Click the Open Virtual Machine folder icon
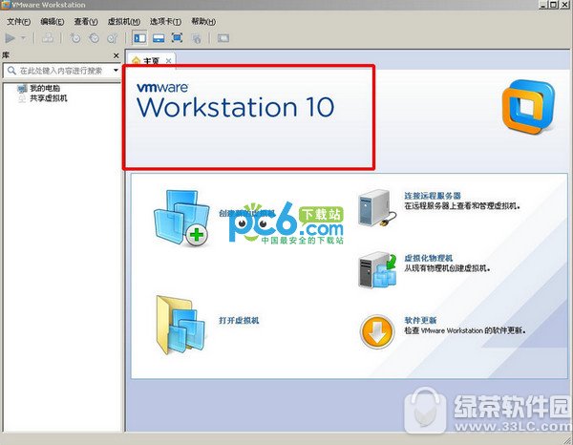Screen dimensions: 573x445 point(178,326)
